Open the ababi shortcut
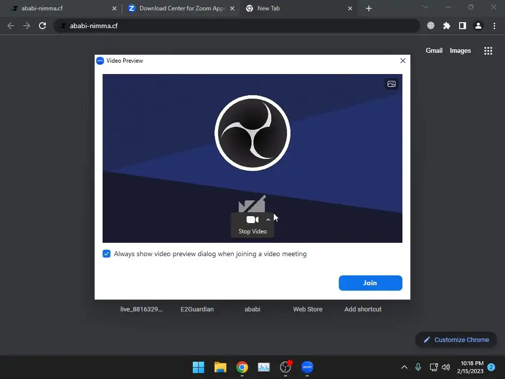 252,309
